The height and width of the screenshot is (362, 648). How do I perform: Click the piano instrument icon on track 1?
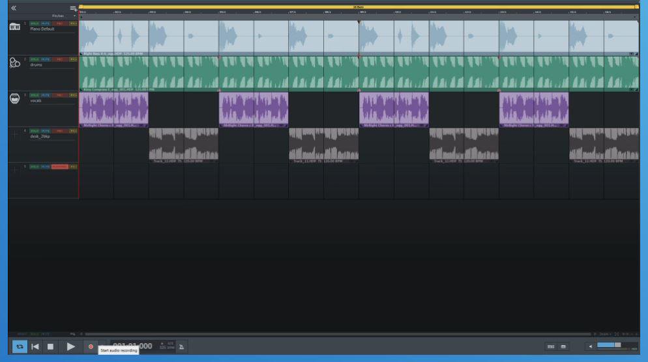pos(15,27)
